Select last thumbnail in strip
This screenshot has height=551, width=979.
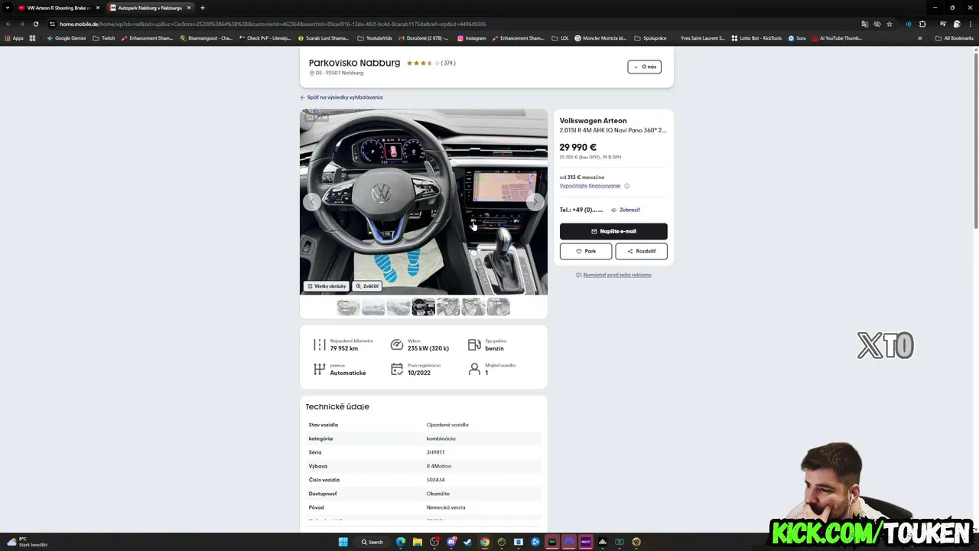point(498,307)
